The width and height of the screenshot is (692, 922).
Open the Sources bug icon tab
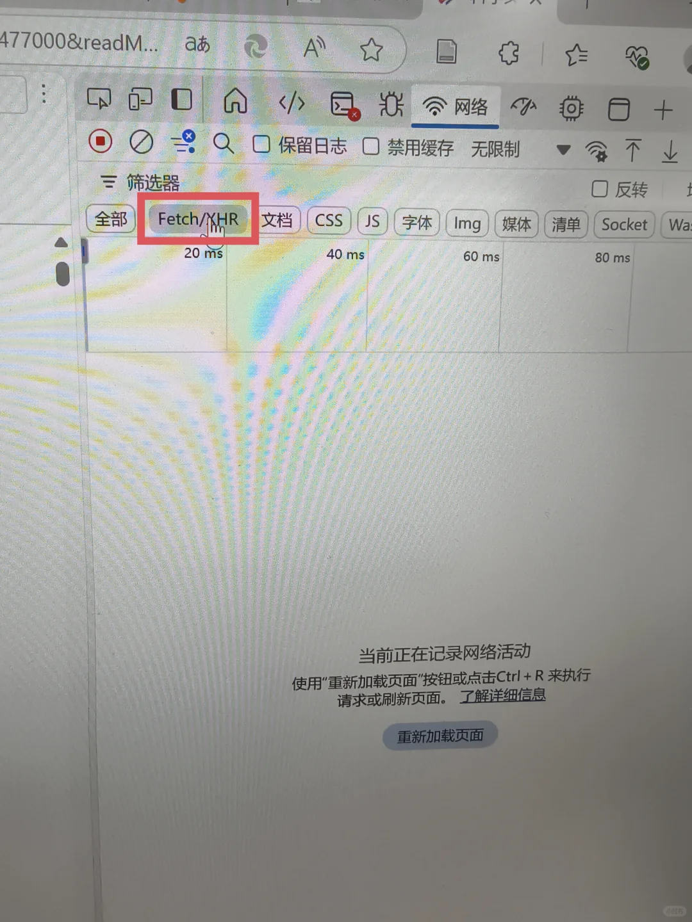point(391,104)
